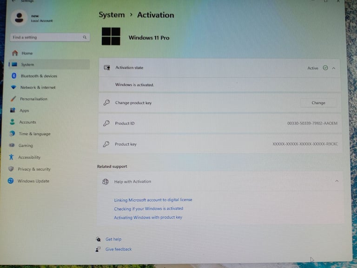Click the Activation breadcrumb title
This screenshot has width=357, height=268.
[156, 15]
